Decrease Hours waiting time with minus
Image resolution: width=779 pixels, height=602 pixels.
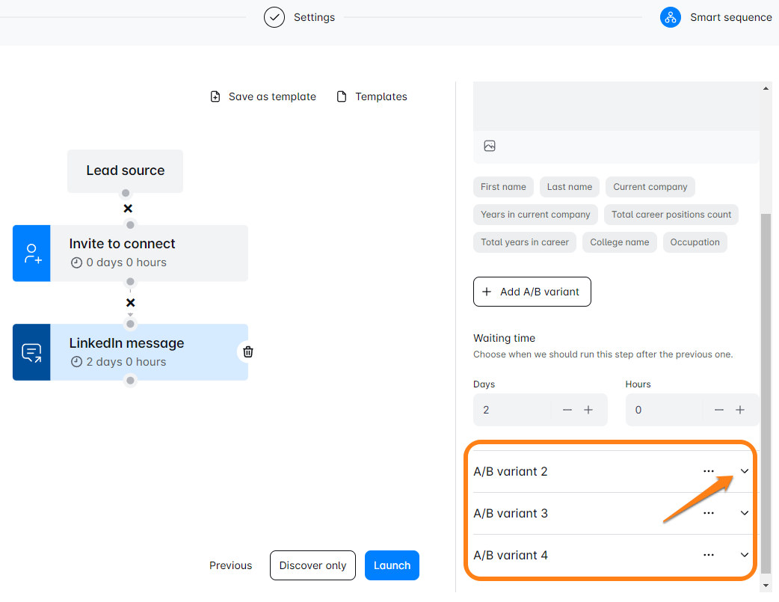click(x=719, y=410)
